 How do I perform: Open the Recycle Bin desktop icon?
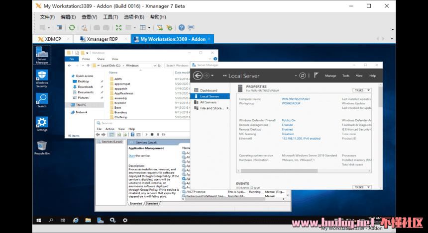click(x=42, y=148)
